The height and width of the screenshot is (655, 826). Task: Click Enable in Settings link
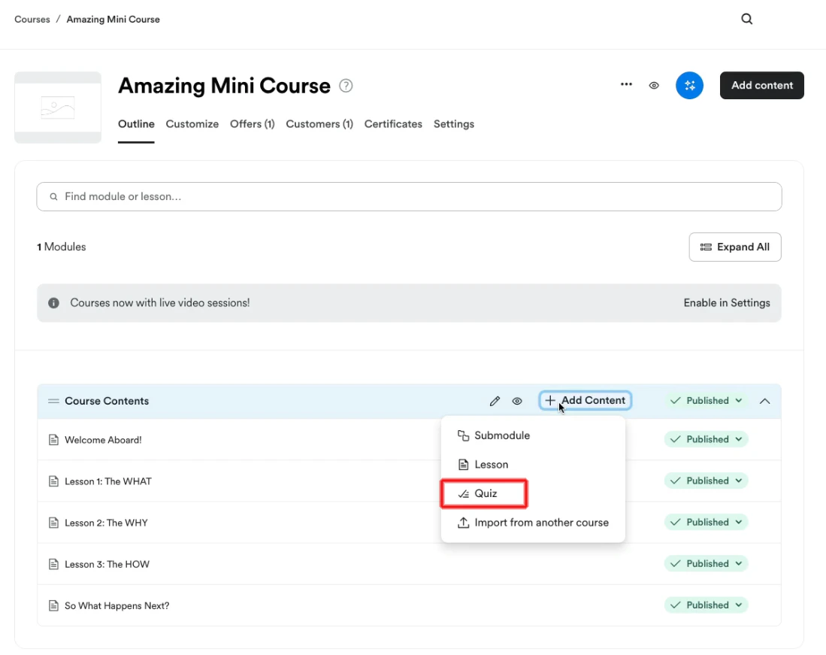tap(727, 303)
